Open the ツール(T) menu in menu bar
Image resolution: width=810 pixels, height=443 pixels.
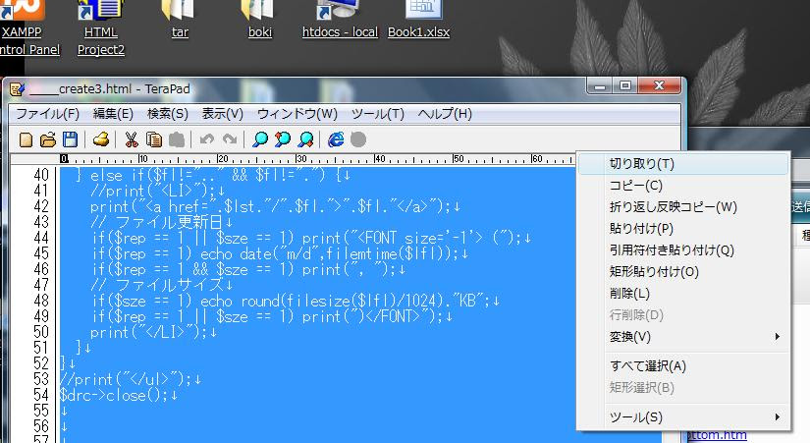click(x=378, y=114)
